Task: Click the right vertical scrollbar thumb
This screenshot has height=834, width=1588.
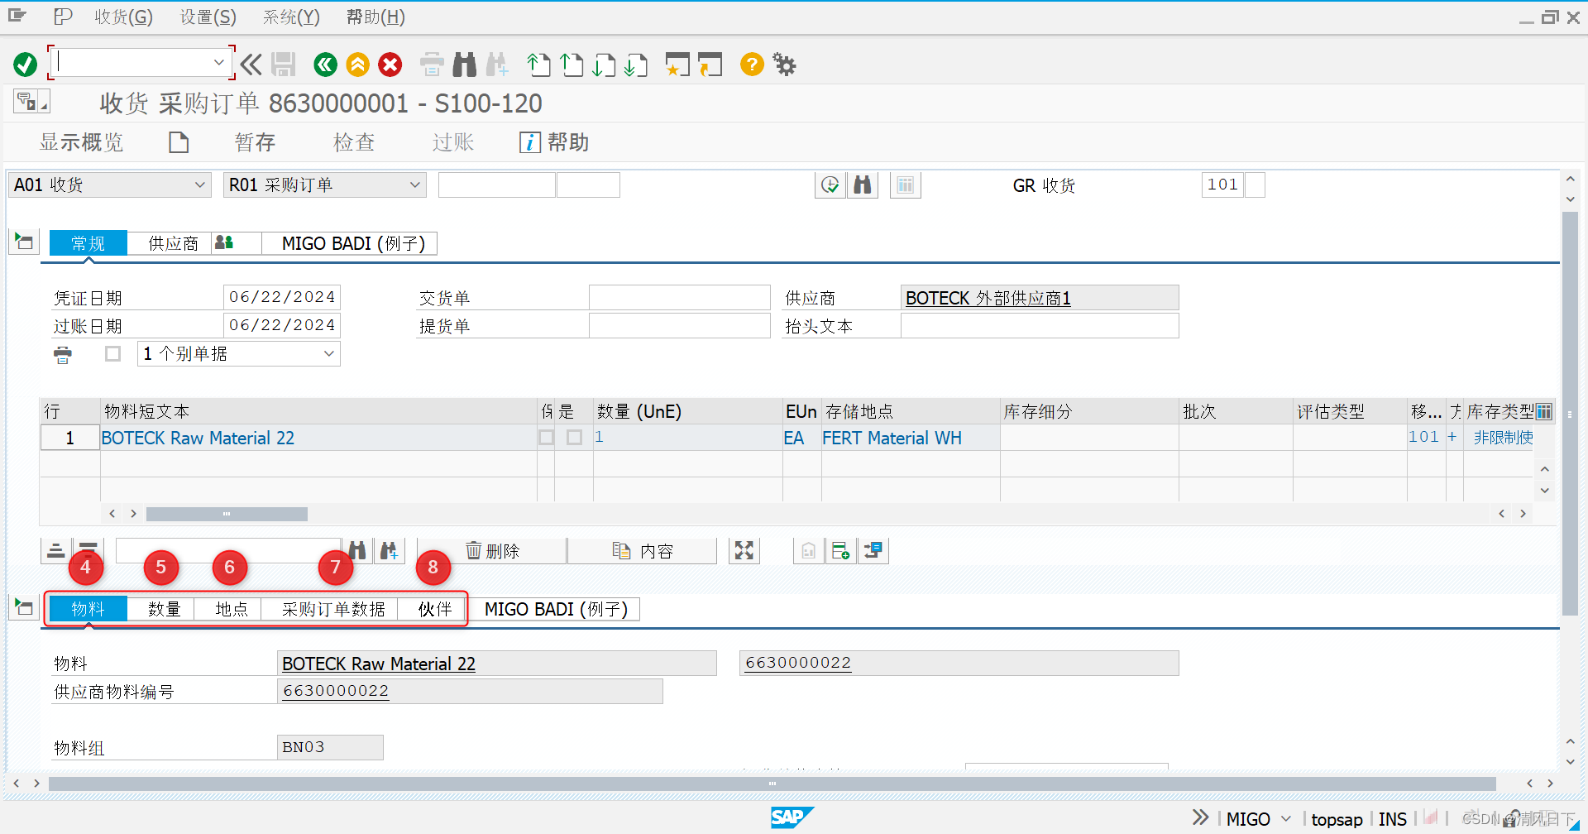Action: coord(1570,414)
